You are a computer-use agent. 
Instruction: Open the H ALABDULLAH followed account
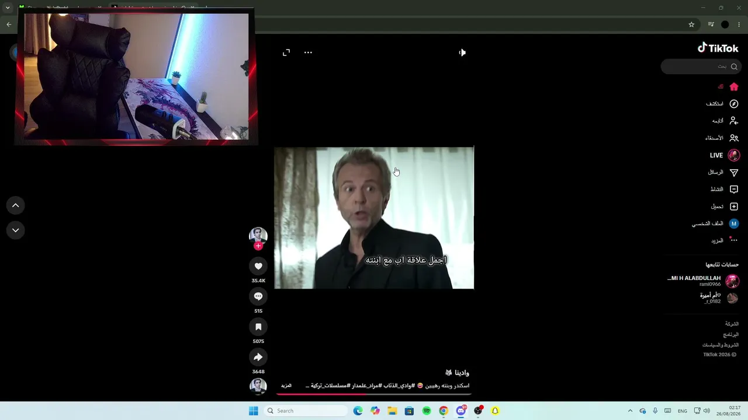pyautogui.click(x=703, y=281)
